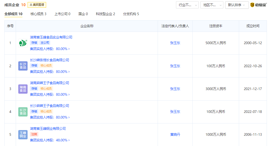
Task: Click the 存续 tag of 湖南麻辣王子食品
Action: point(34,89)
